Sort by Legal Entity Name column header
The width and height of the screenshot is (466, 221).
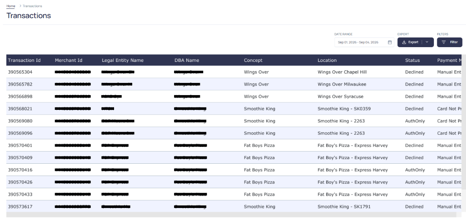[x=123, y=61]
